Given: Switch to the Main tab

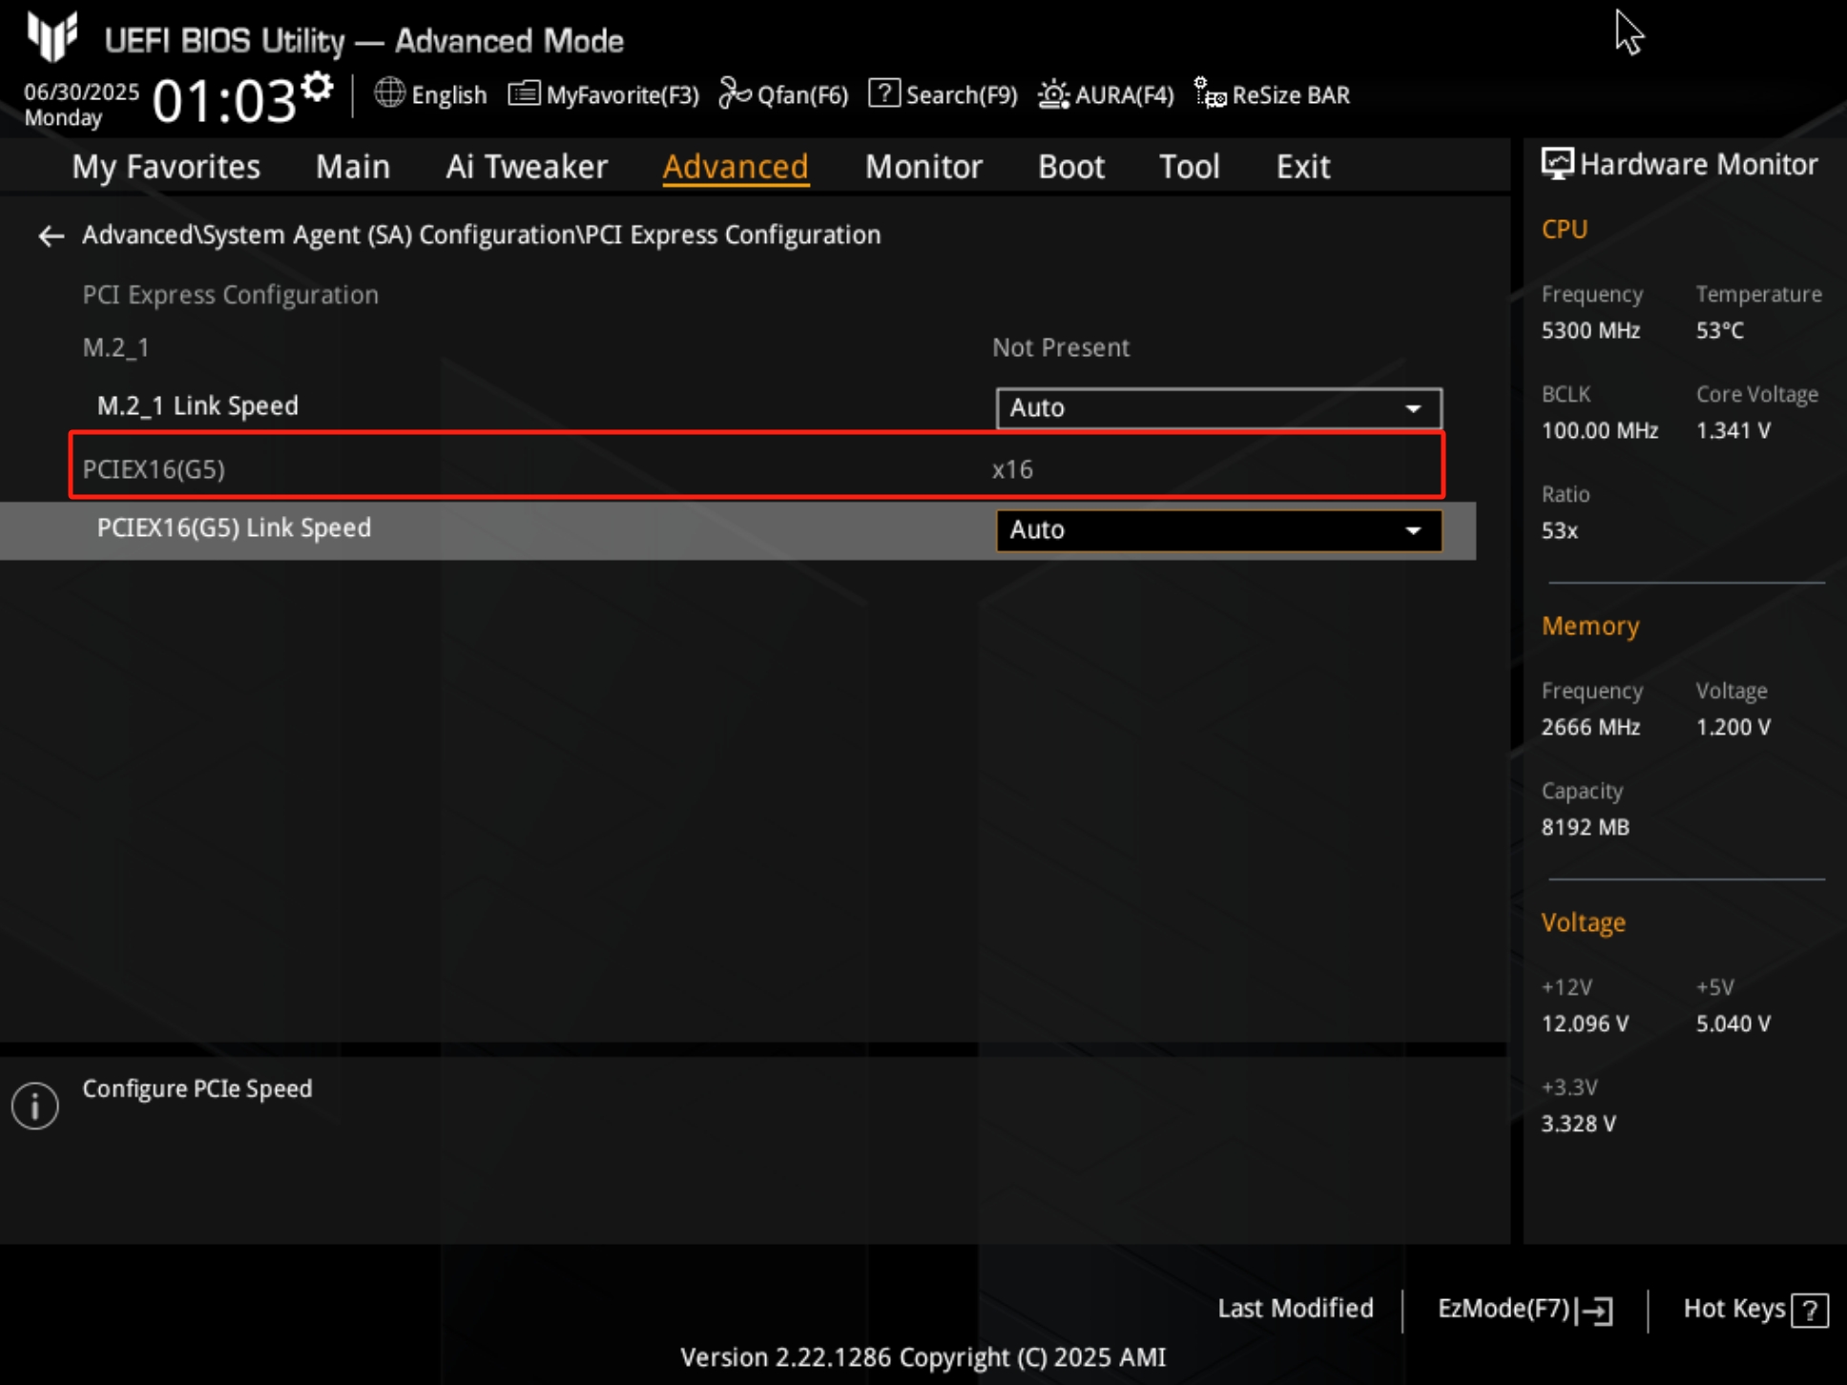Looking at the screenshot, I should pyautogui.click(x=353, y=167).
